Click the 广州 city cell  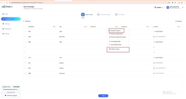click(60, 58)
